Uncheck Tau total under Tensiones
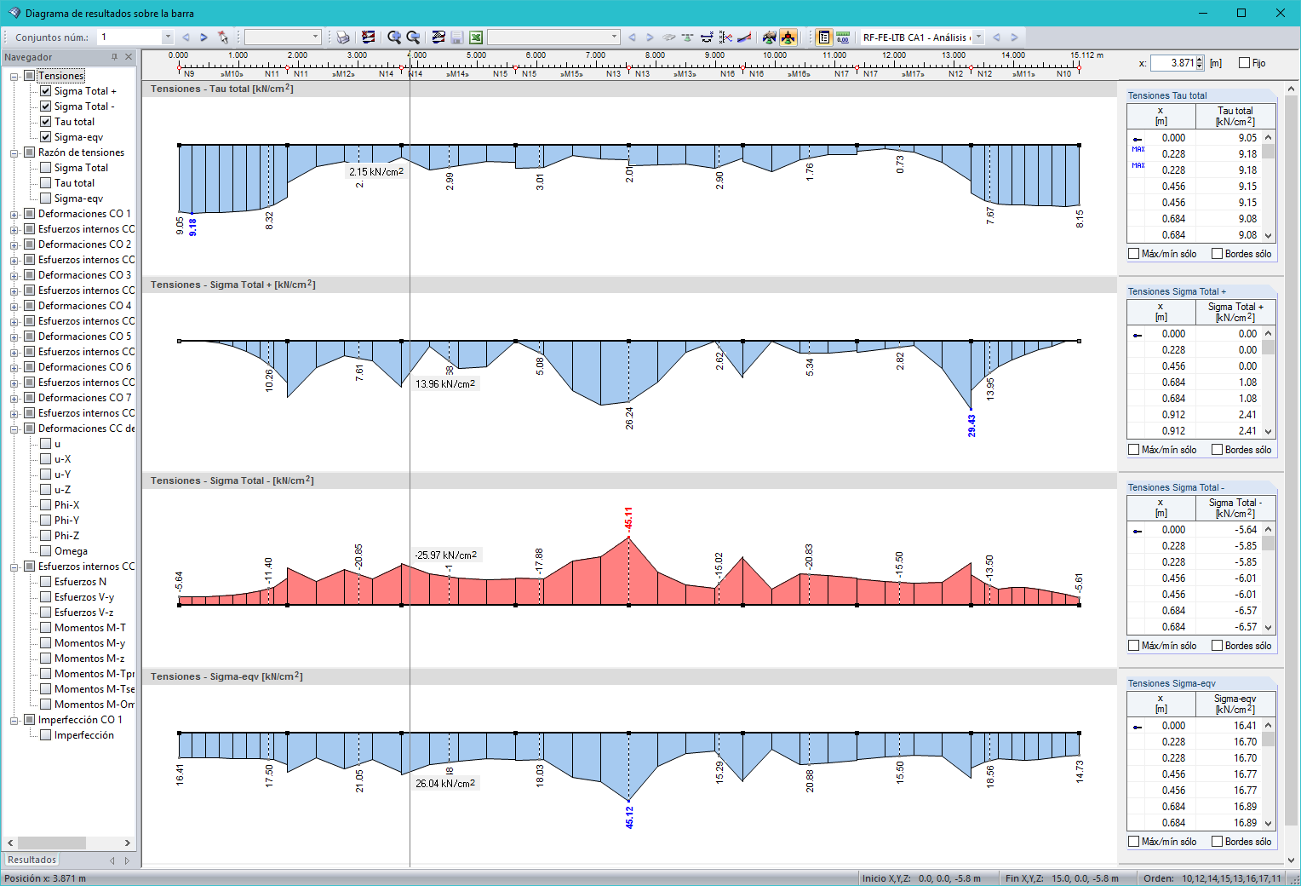This screenshot has width=1301, height=886. pyautogui.click(x=46, y=122)
